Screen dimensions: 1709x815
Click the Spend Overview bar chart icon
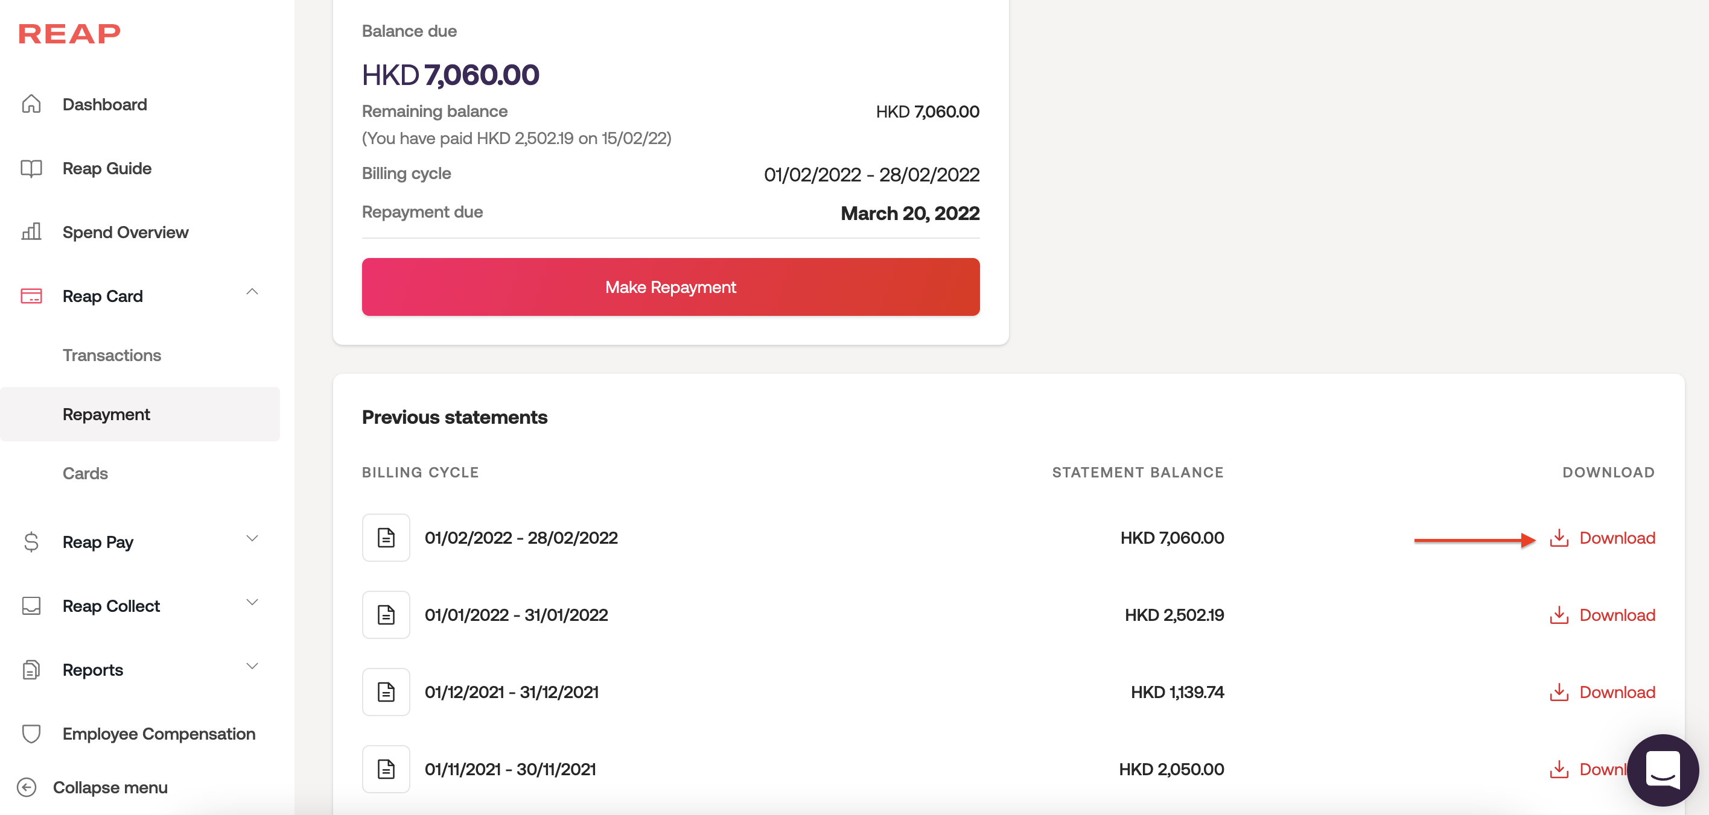pyautogui.click(x=31, y=232)
